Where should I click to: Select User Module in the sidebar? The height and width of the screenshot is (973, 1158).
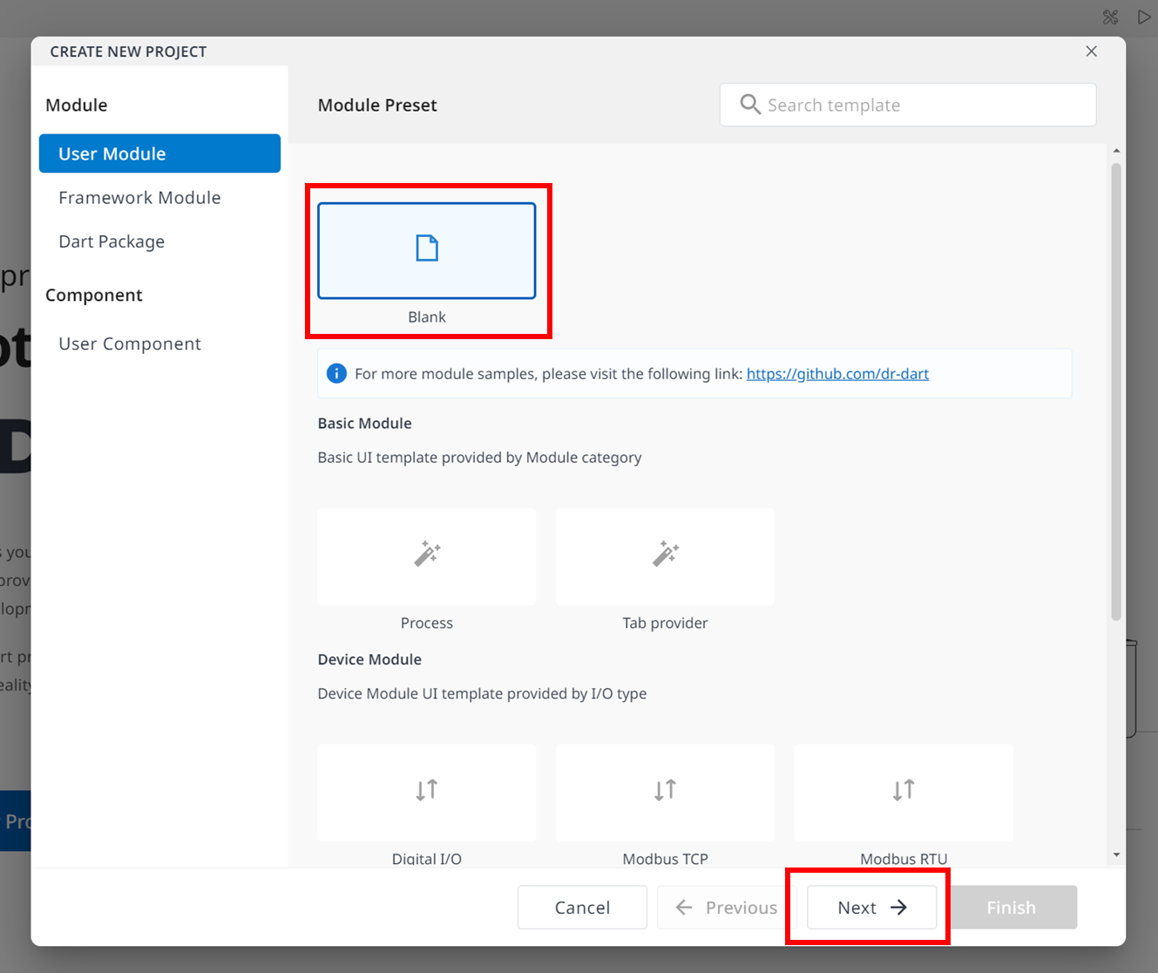tap(159, 153)
